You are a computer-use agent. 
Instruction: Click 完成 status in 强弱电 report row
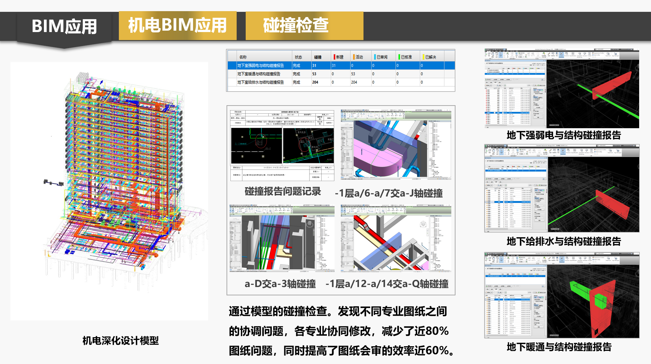point(297,65)
